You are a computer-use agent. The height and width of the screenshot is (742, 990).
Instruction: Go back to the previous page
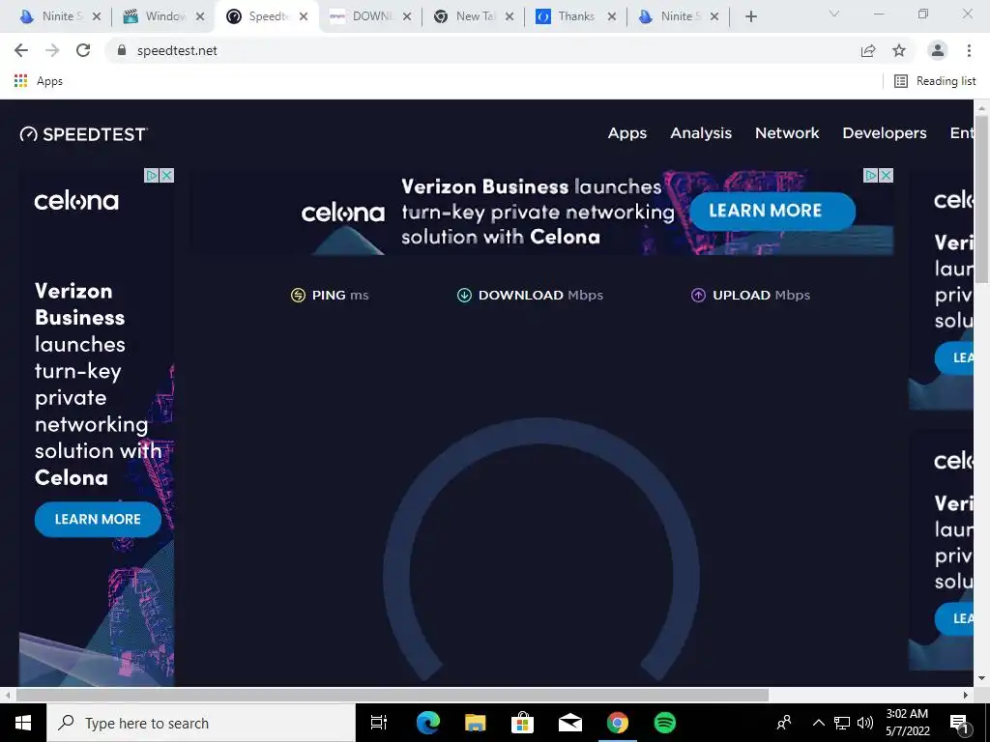click(x=21, y=50)
